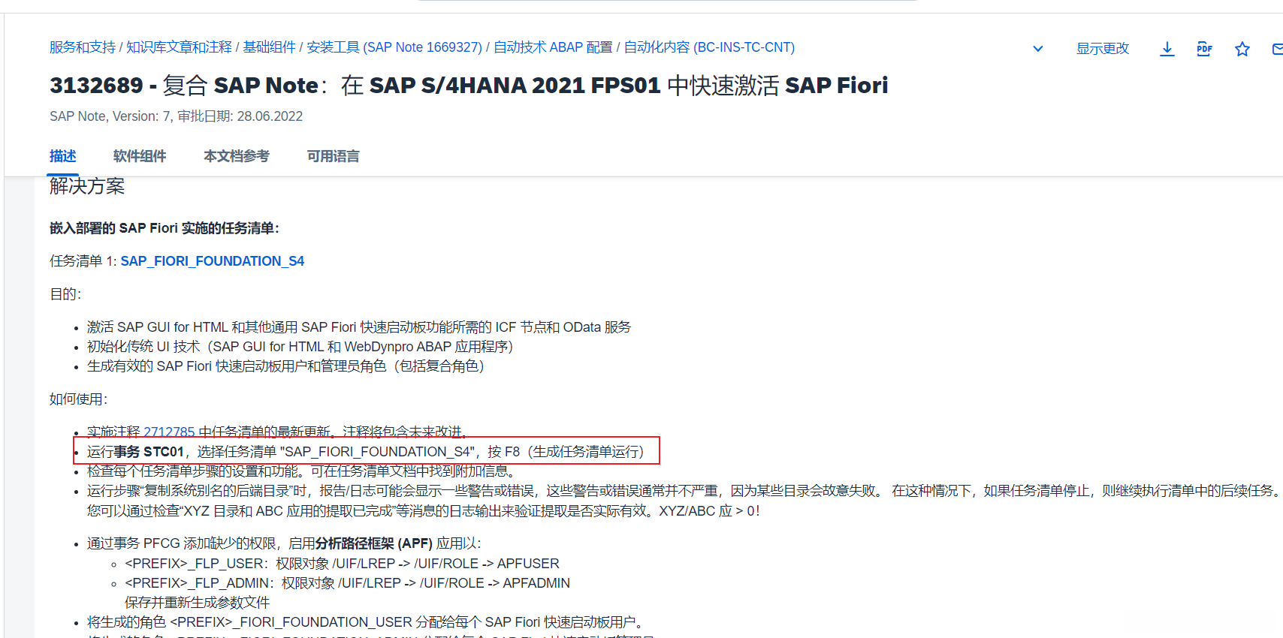Image resolution: width=1283 pixels, height=638 pixels.
Task: Click the bullet about 复制系统别名的后端目录
Action: point(684,491)
